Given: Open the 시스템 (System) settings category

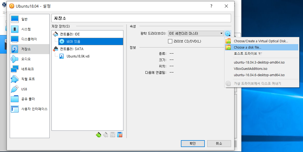Looking at the screenshot, I should click(30, 29).
